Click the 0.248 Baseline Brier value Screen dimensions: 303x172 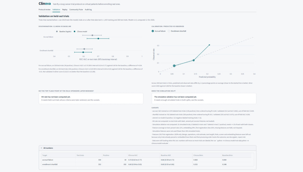tap(224, 164)
